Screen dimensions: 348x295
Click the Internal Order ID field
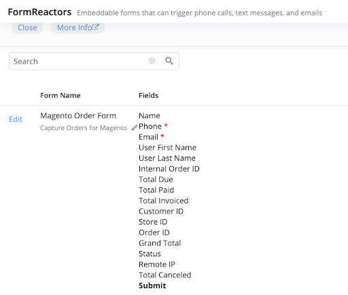pyautogui.click(x=169, y=169)
